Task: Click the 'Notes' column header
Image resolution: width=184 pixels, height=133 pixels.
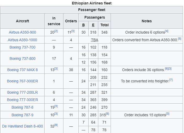Action: click(x=147, y=21)
